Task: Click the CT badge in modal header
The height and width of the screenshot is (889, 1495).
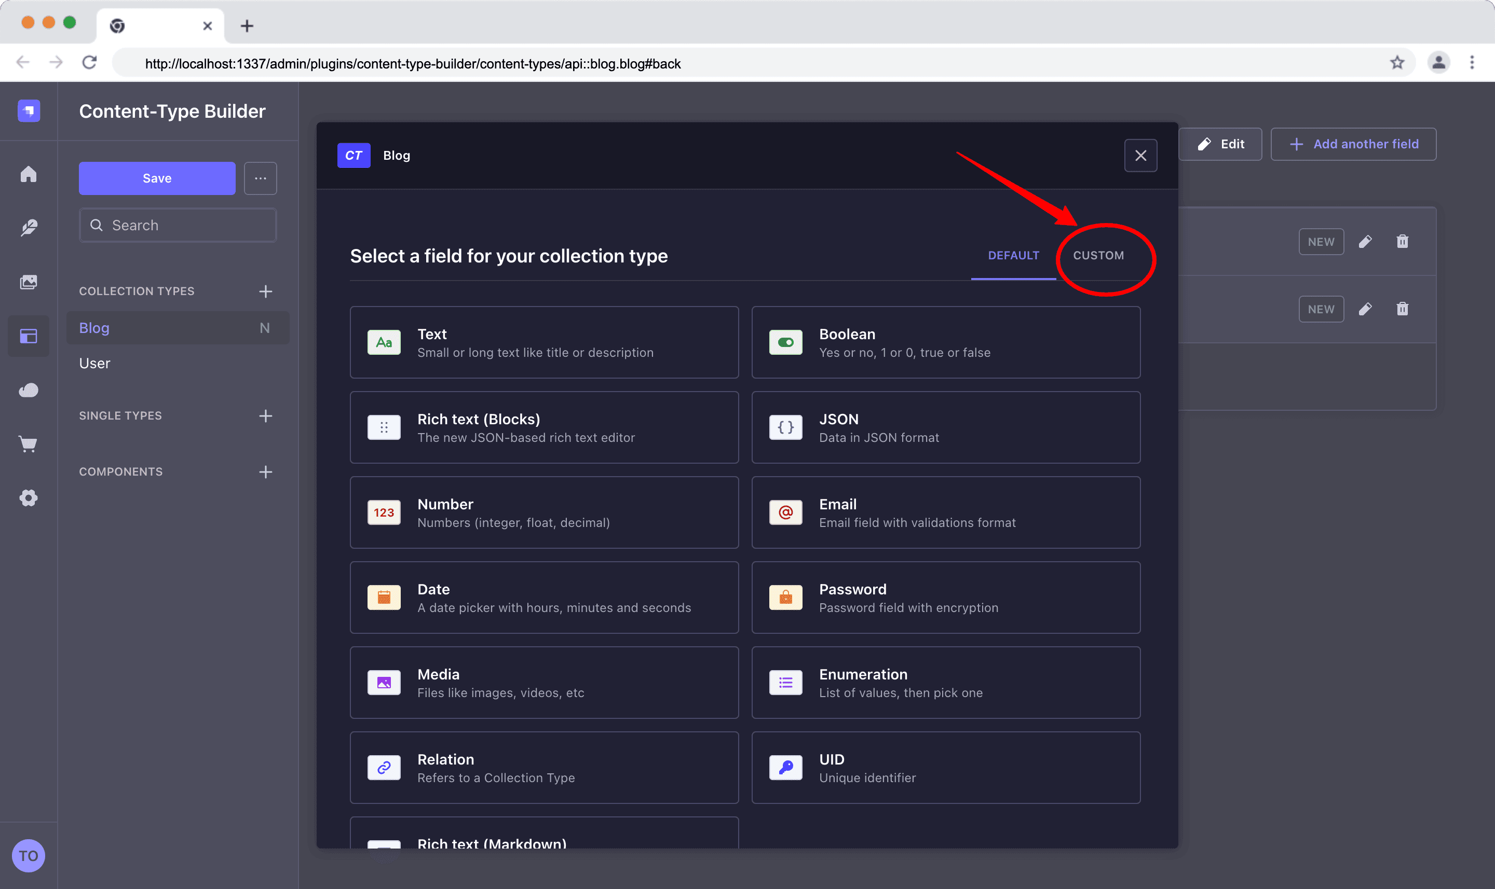Action: 354,156
